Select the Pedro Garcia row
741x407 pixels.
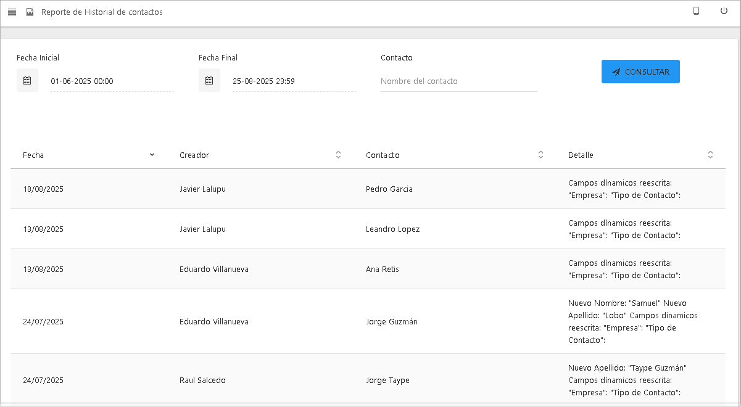pos(389,189)
